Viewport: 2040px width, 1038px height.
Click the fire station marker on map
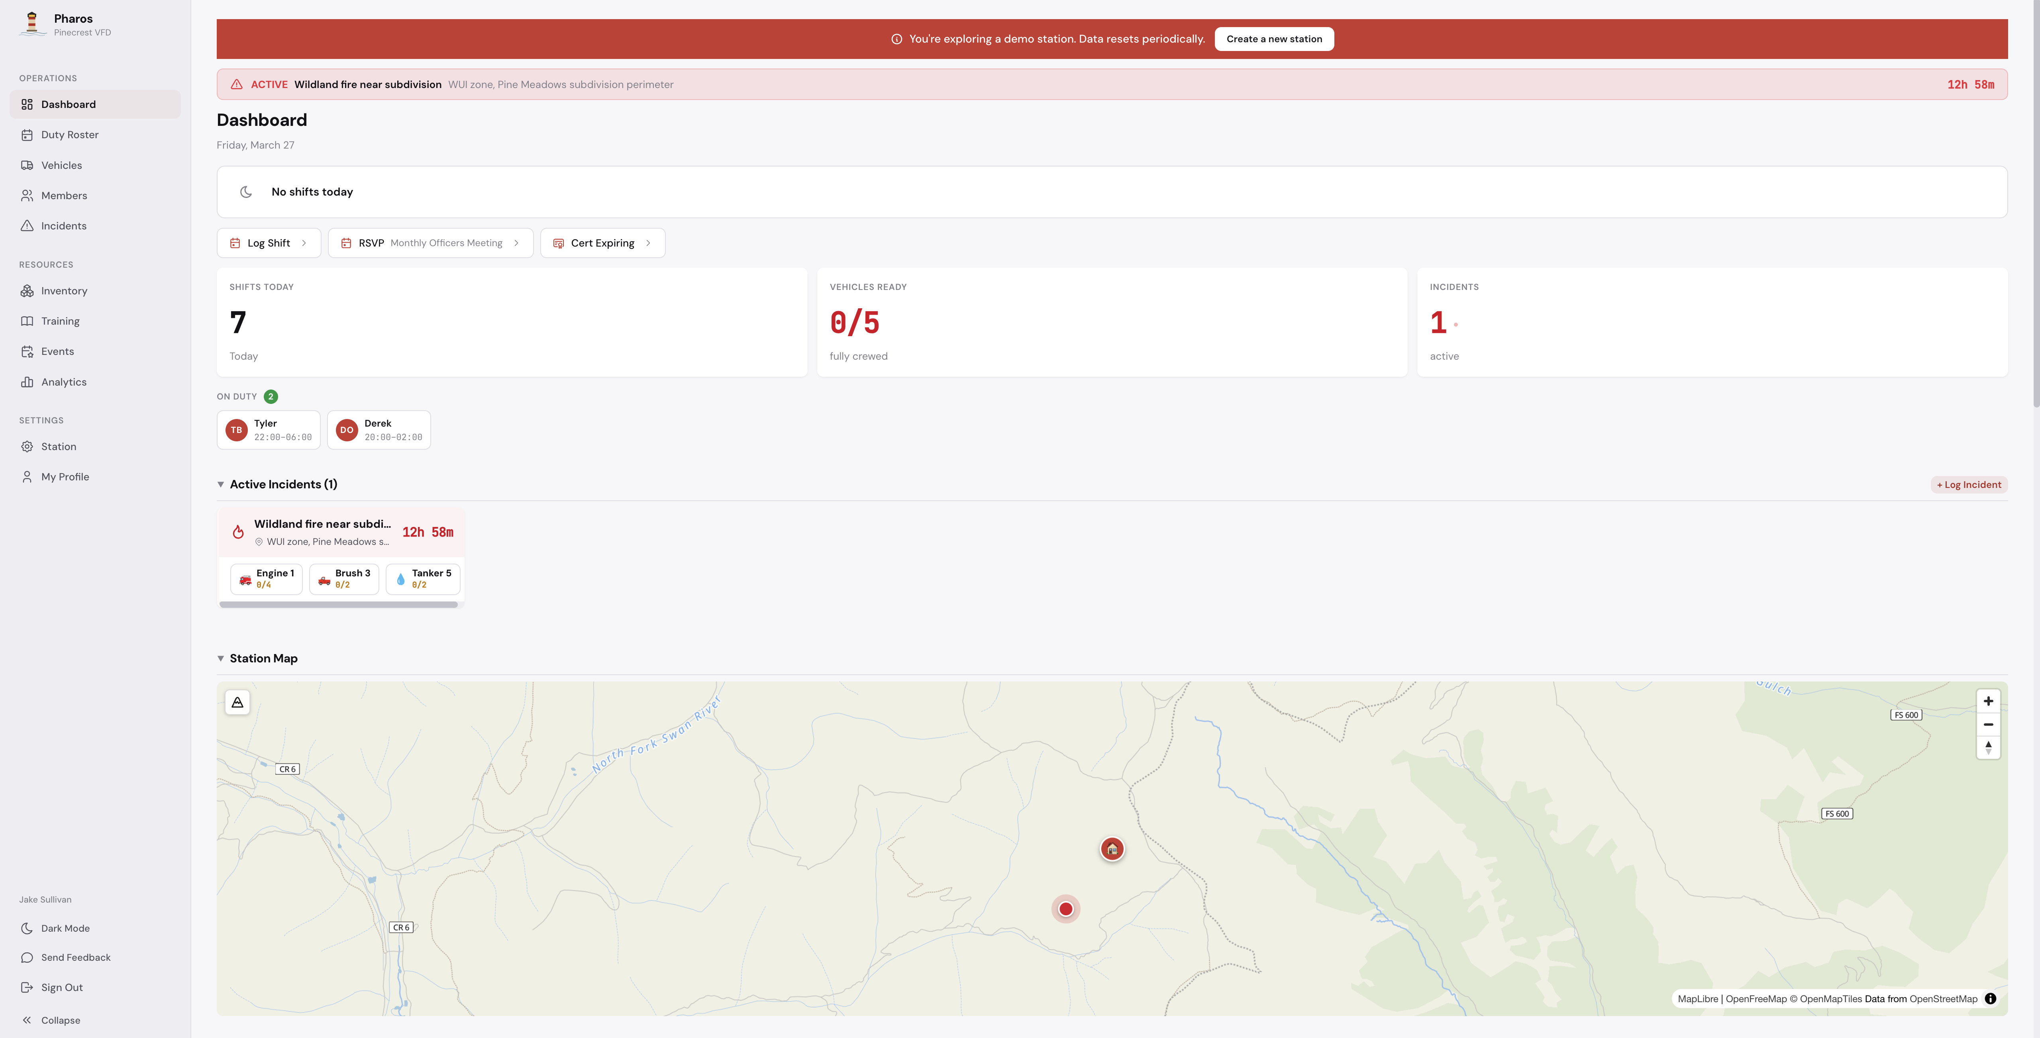1112,849
